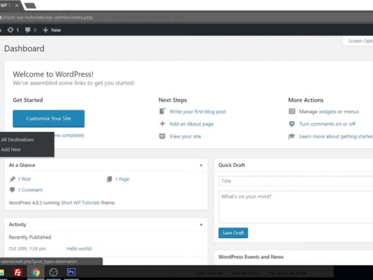Click the Oct 30th, 1:26 pm date
The image size is (373, 280).
click(x=27, y=248)
